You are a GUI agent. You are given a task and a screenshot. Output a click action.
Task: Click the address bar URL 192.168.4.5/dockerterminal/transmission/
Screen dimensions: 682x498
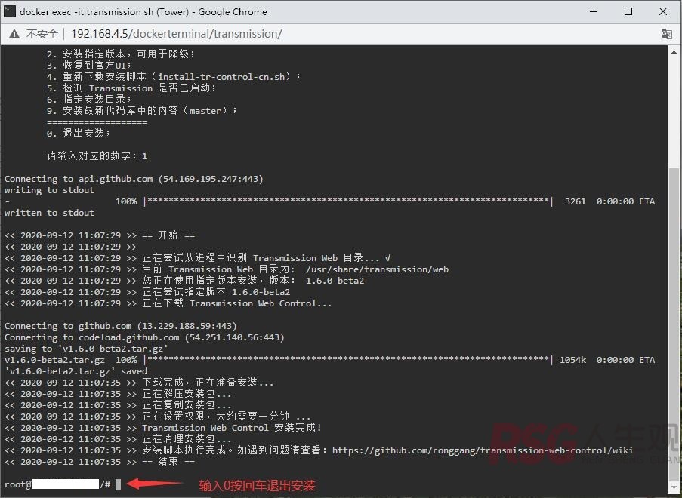pos(177,34)
